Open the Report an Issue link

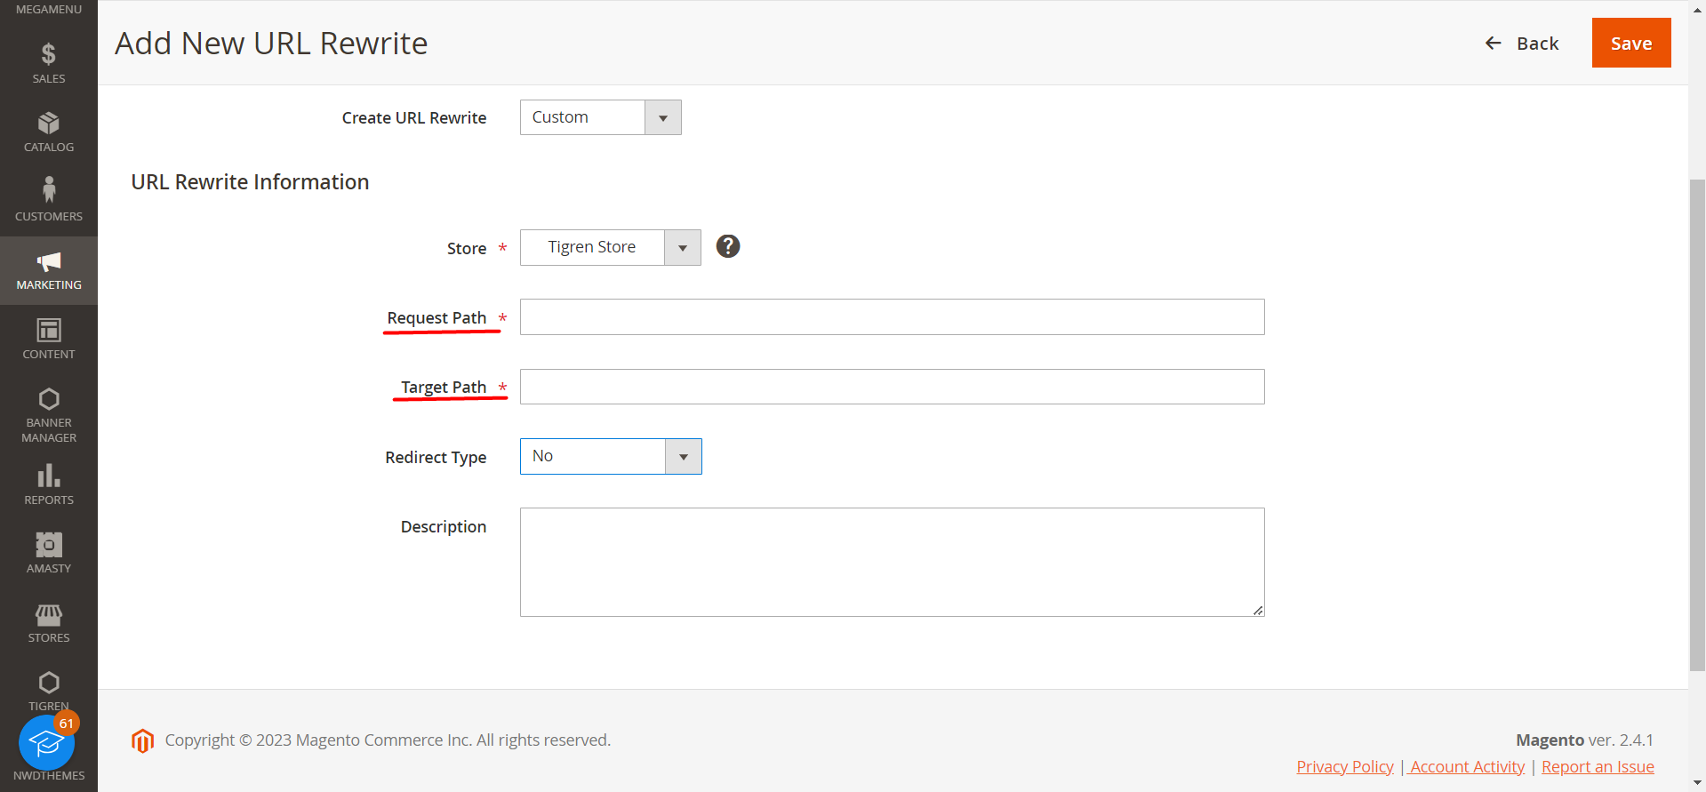1597,766
